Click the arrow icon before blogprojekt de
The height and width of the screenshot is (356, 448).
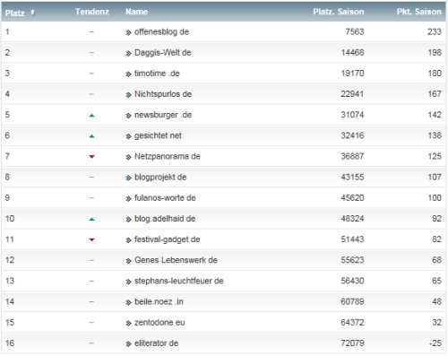coord(128,178)
